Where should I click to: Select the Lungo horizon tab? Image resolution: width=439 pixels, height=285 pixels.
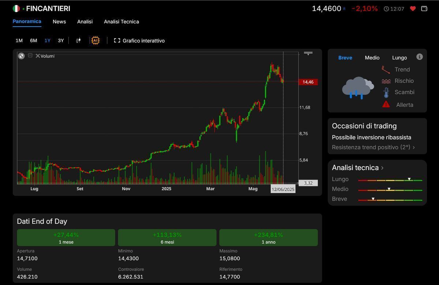click(x=399, y=58)
